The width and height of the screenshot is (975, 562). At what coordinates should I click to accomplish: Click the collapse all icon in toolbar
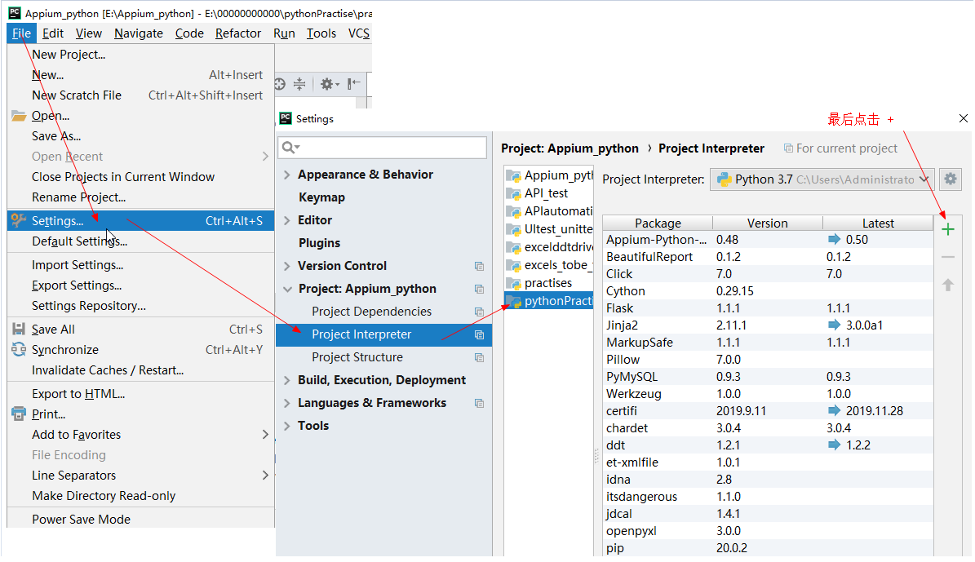(x=299, y=84)
